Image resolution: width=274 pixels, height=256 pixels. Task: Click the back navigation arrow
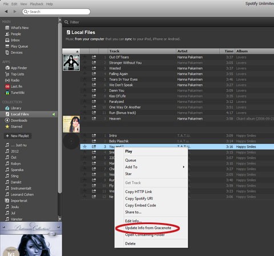6,11
